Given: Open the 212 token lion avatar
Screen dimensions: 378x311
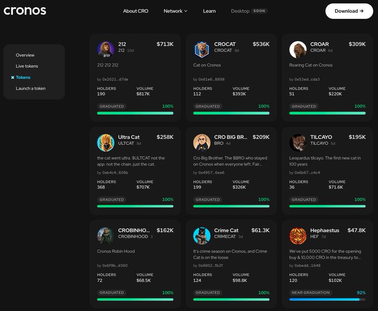Looking at the screenshot, I should (x=106, y=49).
